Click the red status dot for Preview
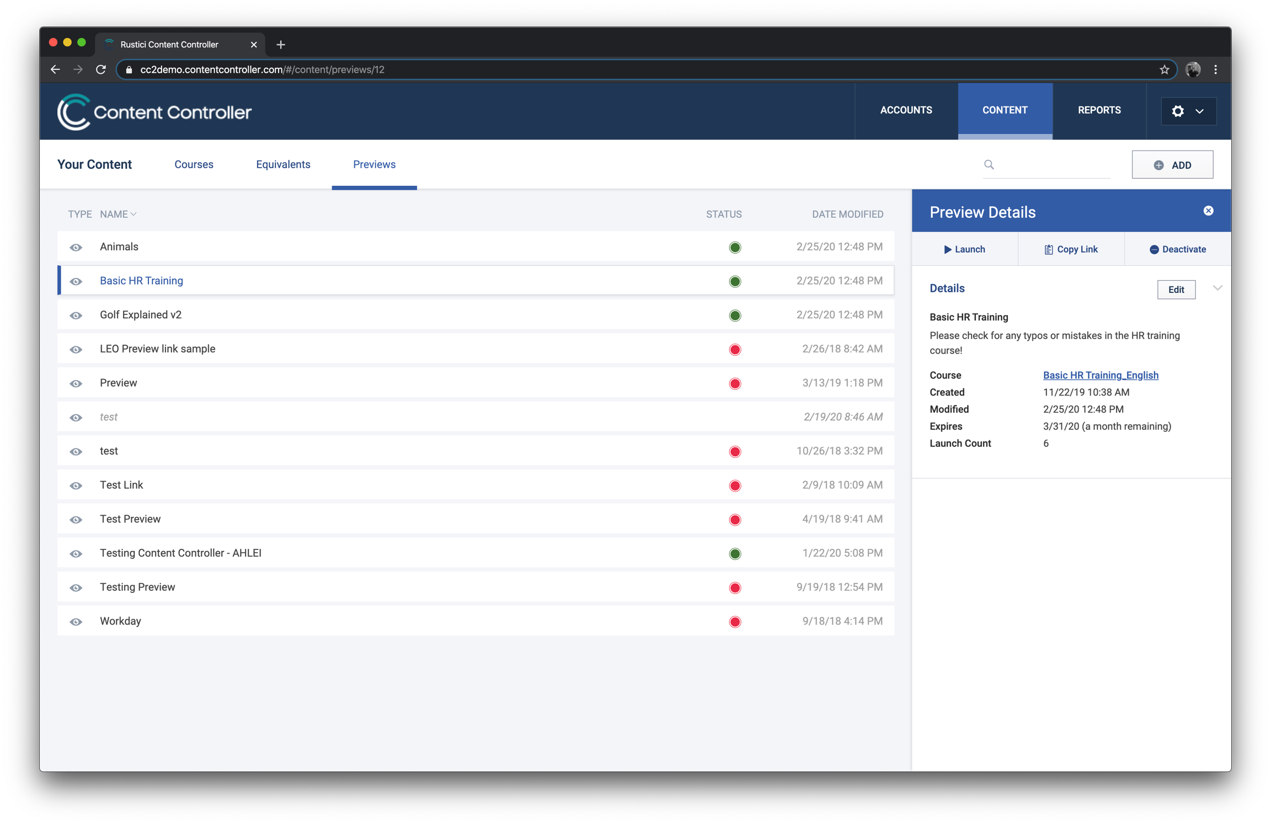1271x824 pixels. pyautogui.click(x=735, y=383)
